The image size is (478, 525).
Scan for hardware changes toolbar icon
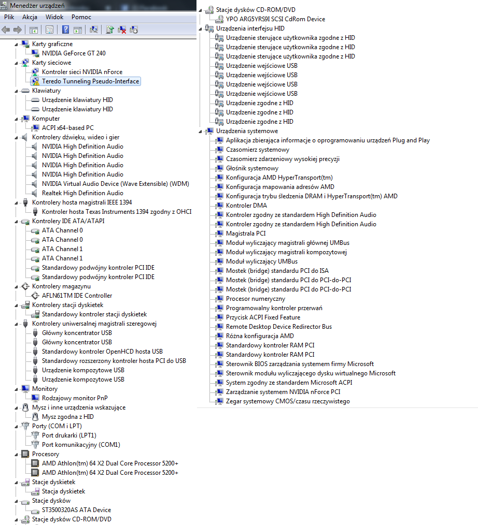pos(94,30)
